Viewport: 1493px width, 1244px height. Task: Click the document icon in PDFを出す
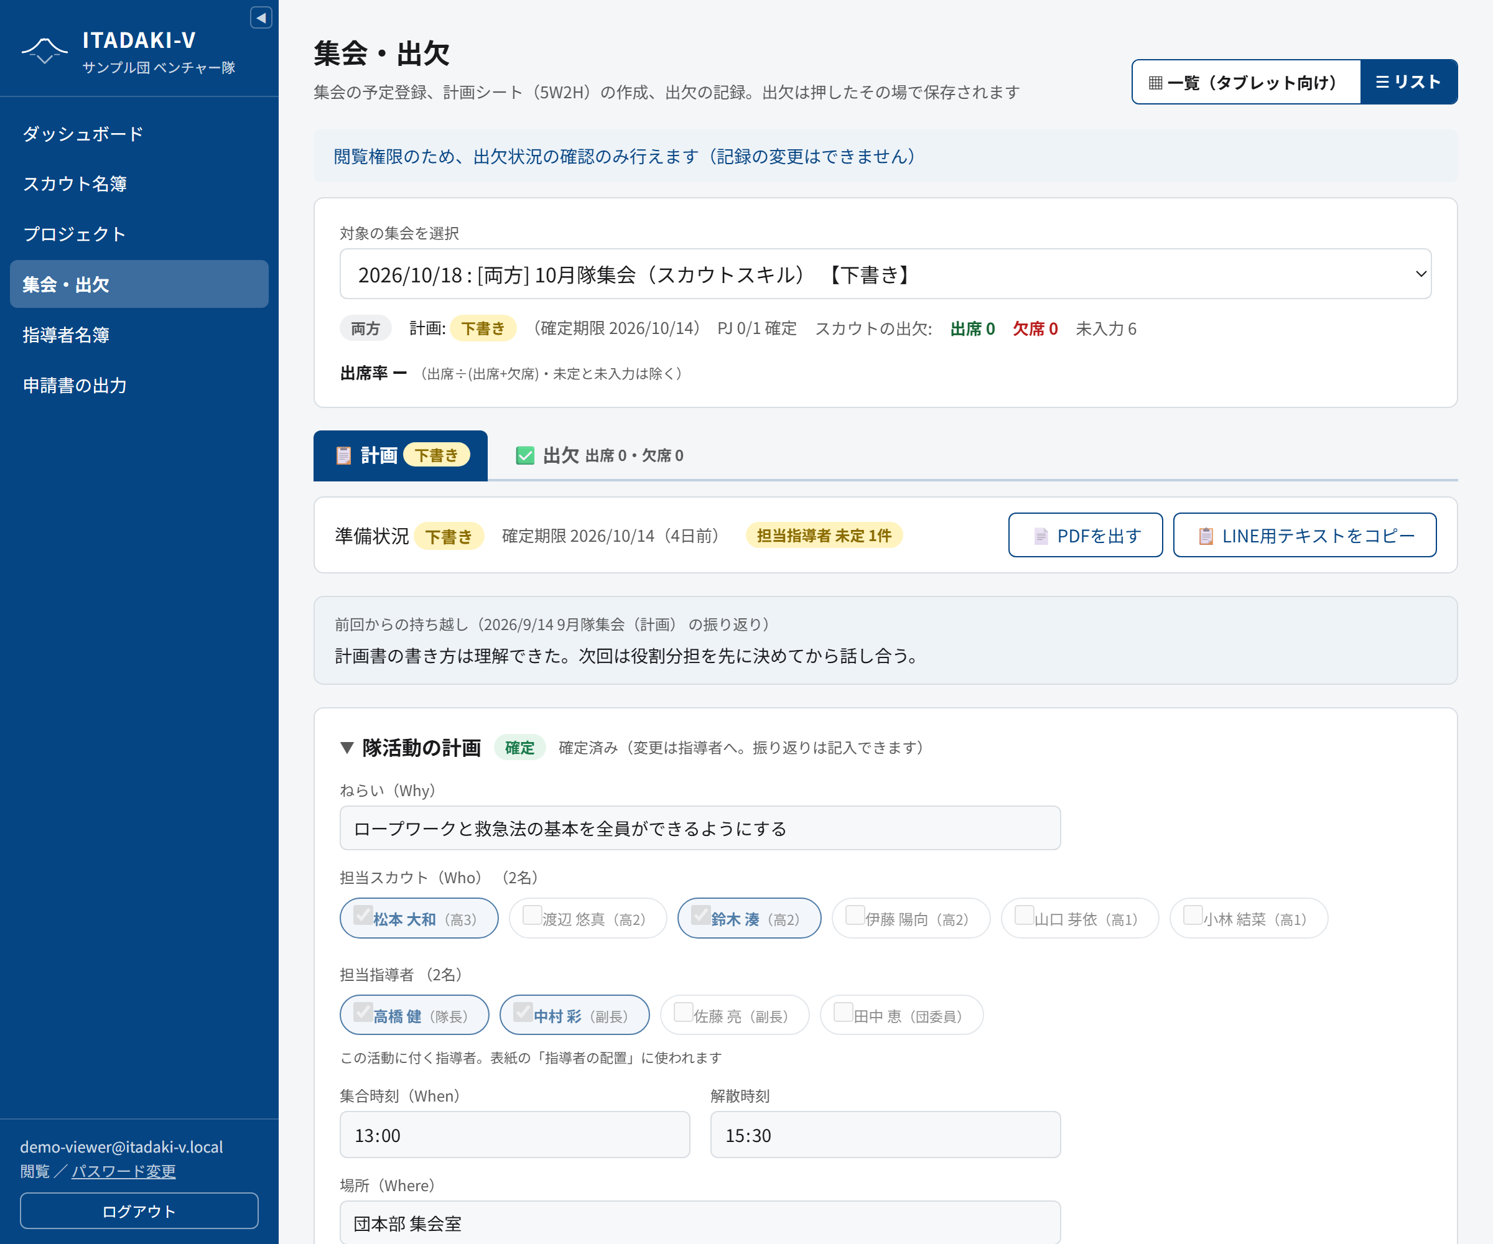[x=1041, y=536]
